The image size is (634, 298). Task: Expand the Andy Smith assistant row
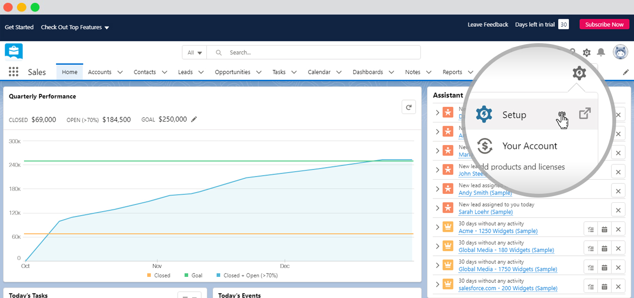tap(437, 189)
